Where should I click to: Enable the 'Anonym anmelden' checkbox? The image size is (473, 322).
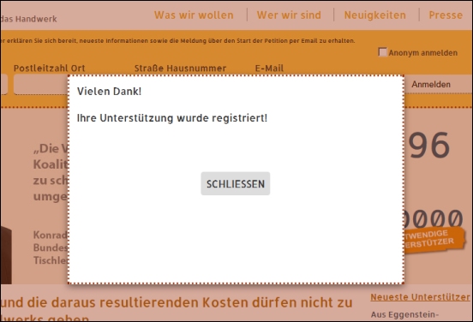coord(382,52)
